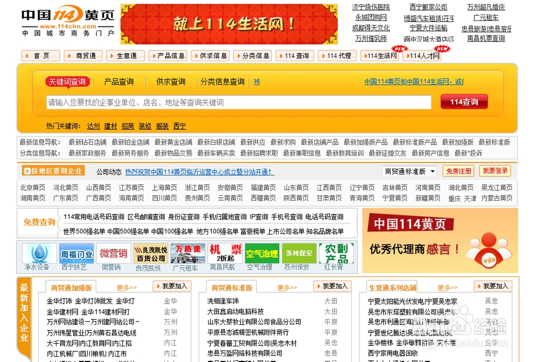Open the 万路捷 car rental thumbnail
Screen dimensions: 538x362
coord(188,253)
